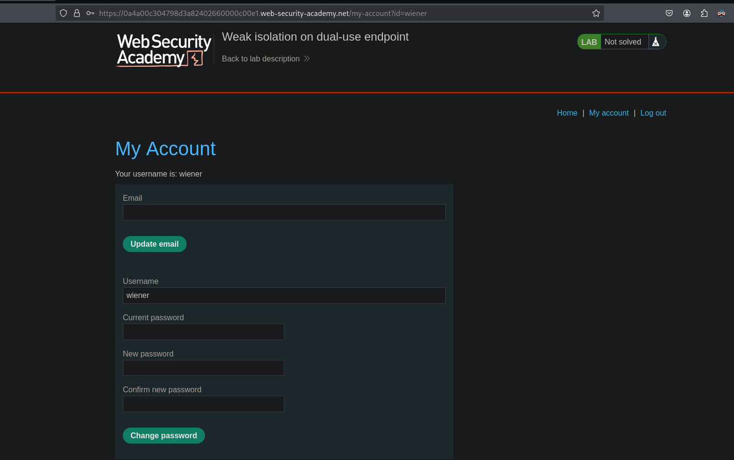Focus the Email input field
Viewport: 734px width, 460px height.
tap(284, 212)
